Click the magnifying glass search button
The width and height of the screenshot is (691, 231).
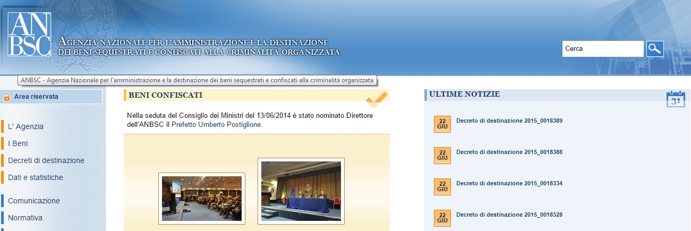point(655,49)
